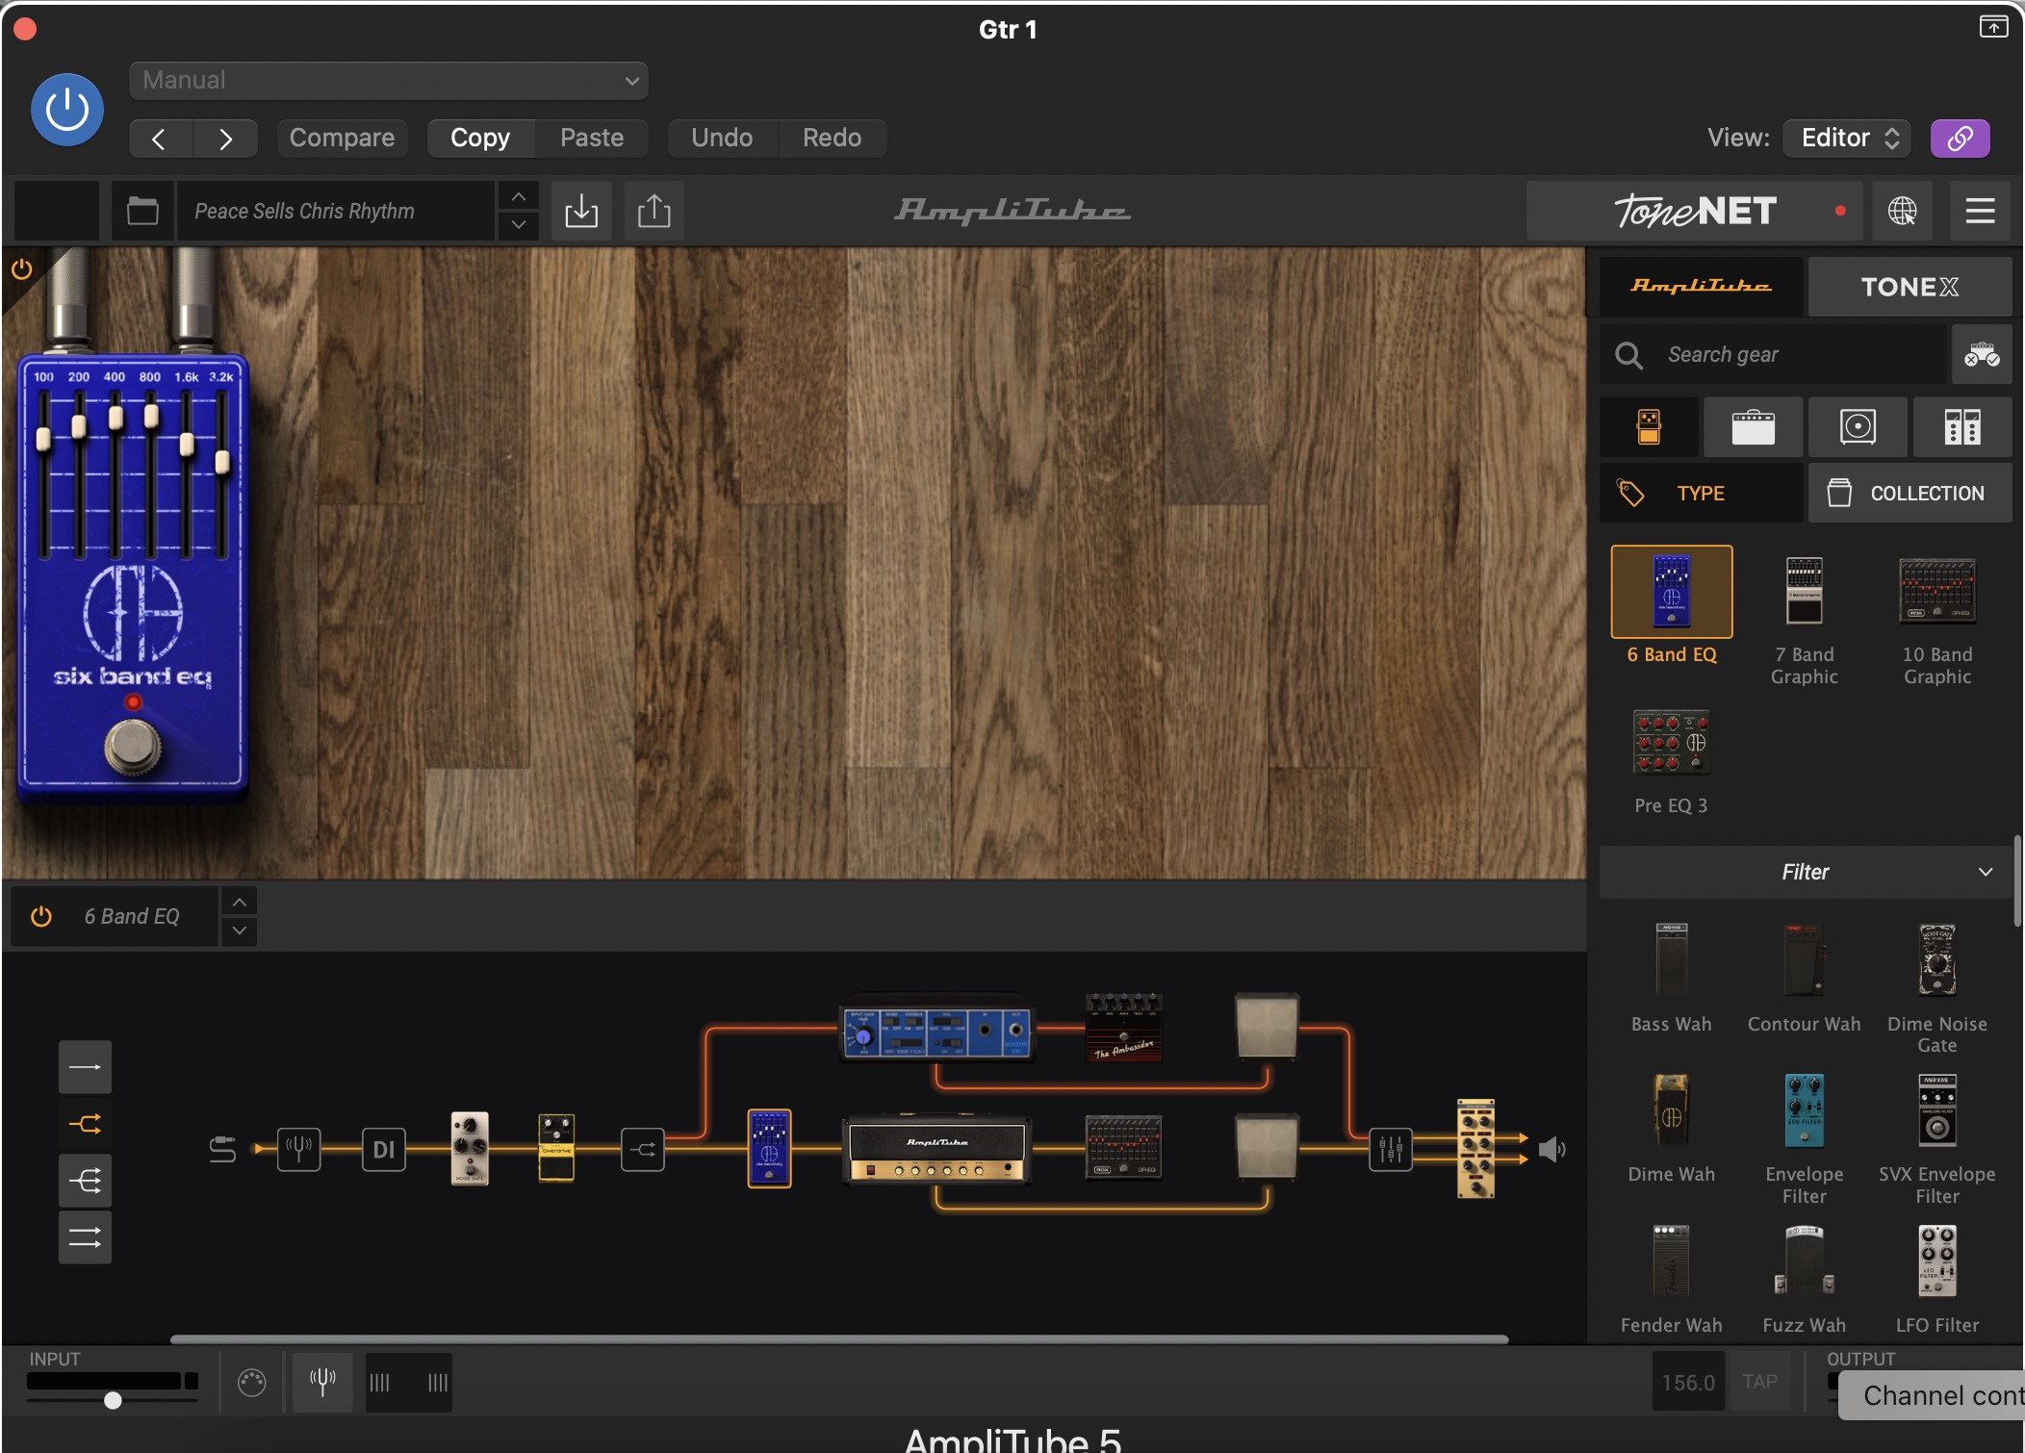
Task: Select the Fuzz Wah pedal
Action: pyautogui.click(x=1805, y=1261)
